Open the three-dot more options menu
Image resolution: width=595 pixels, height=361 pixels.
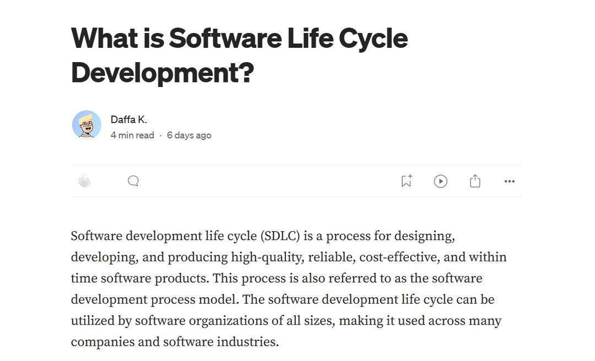coord(510,181)
